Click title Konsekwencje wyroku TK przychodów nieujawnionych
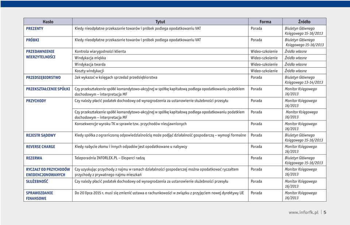This screenshot has height=225, width=350. tap(131, 124)
